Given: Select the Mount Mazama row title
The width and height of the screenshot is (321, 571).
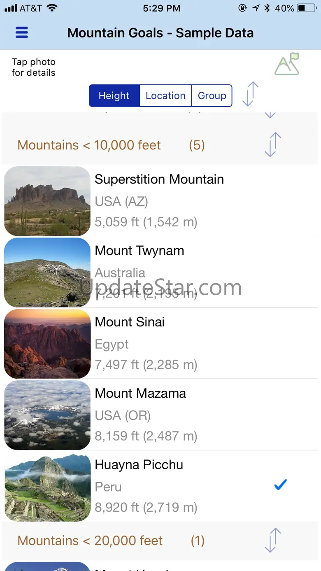Looking at the screenshot, I should pyautogui.click(x=140, y=393).
